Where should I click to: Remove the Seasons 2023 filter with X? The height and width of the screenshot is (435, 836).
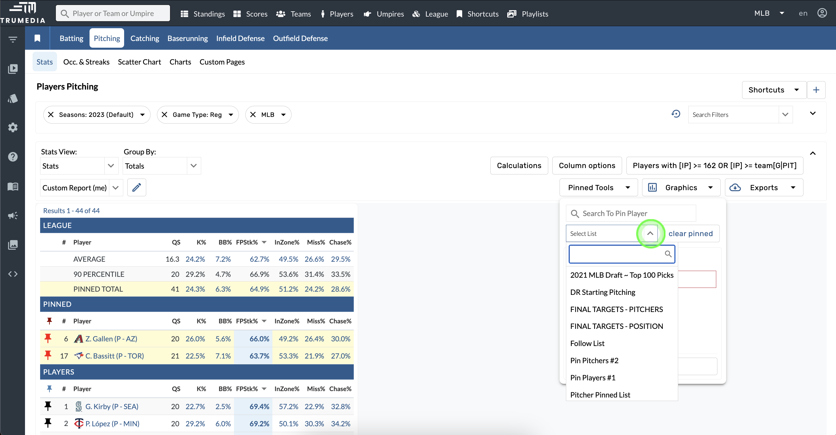click(51, 115)
